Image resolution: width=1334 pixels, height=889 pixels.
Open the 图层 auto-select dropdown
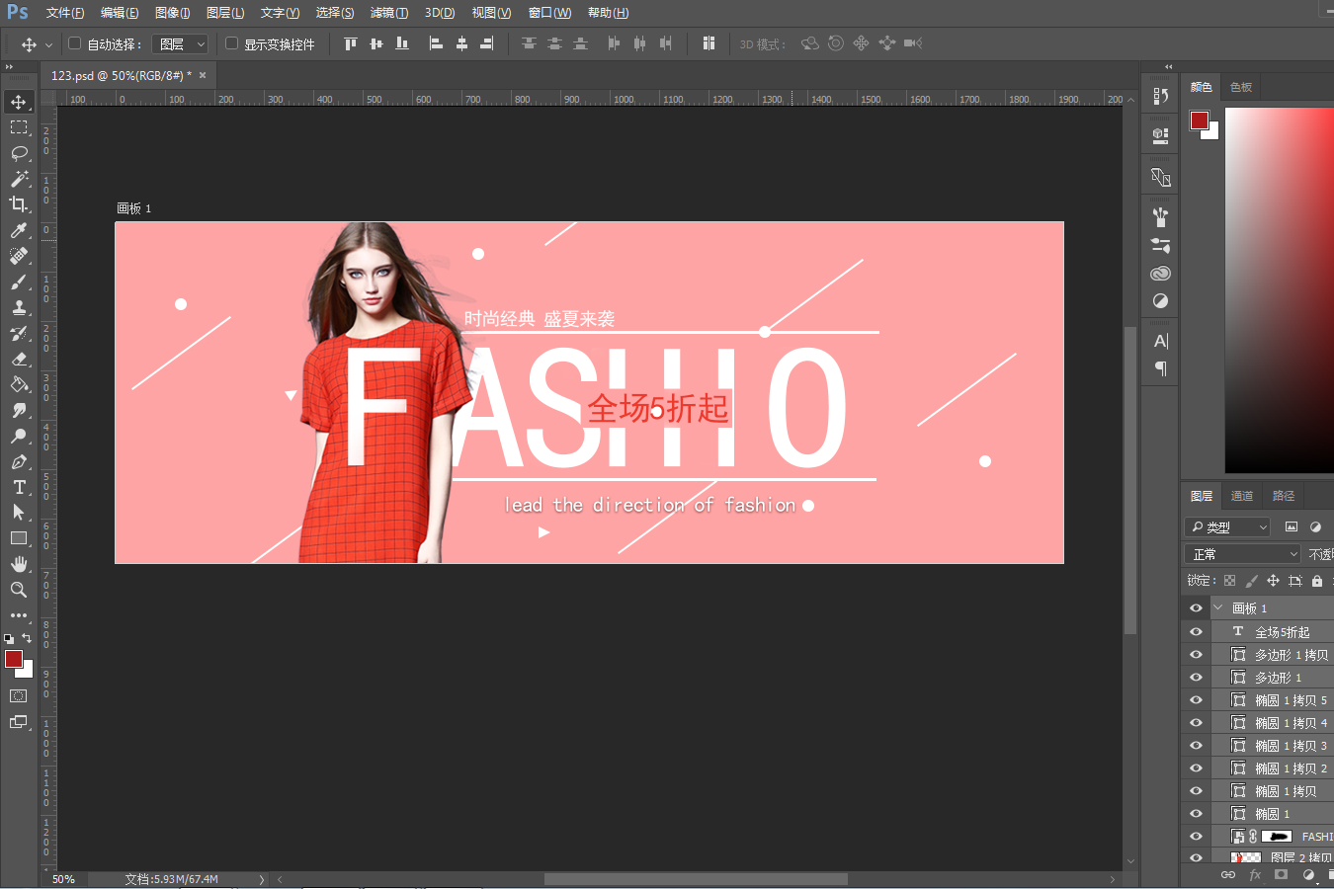[182, 44]
